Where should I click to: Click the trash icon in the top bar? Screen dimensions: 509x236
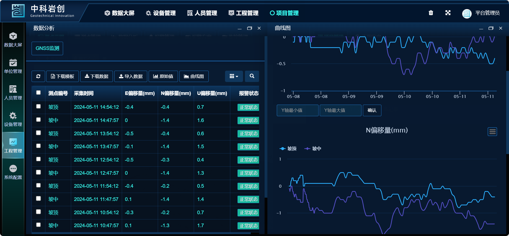(431, 13)
